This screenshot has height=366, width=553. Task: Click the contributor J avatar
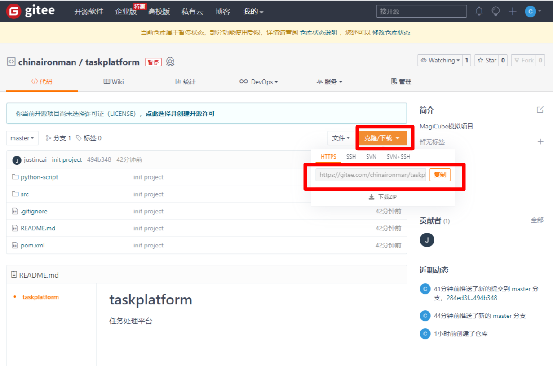coord(427,240)
